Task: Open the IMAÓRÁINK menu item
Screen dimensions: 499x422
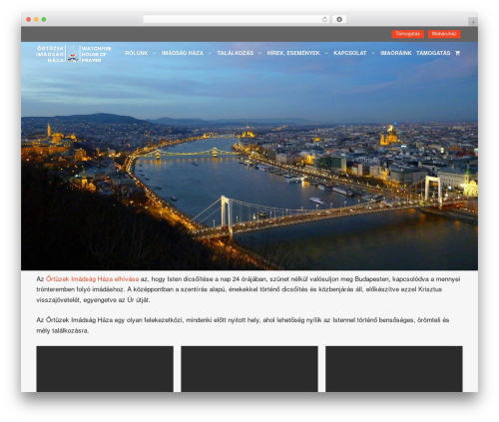Action: [396, 53]
